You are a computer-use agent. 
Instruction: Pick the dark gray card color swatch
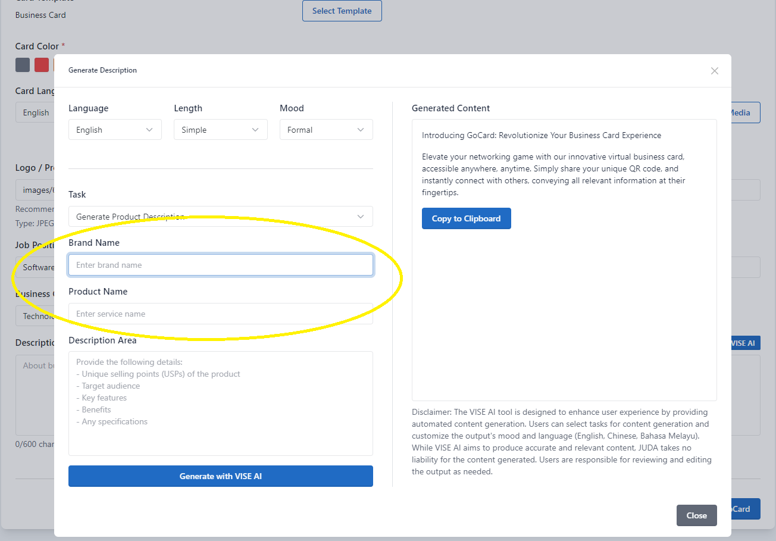point(23,65)
